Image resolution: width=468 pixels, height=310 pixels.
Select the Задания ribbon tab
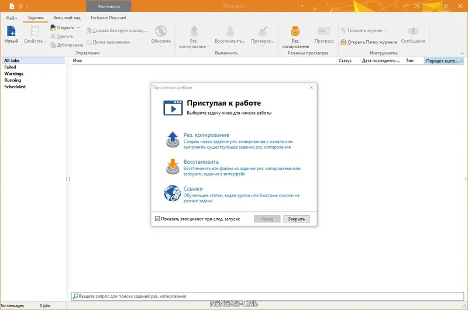(x=36, y=18)
